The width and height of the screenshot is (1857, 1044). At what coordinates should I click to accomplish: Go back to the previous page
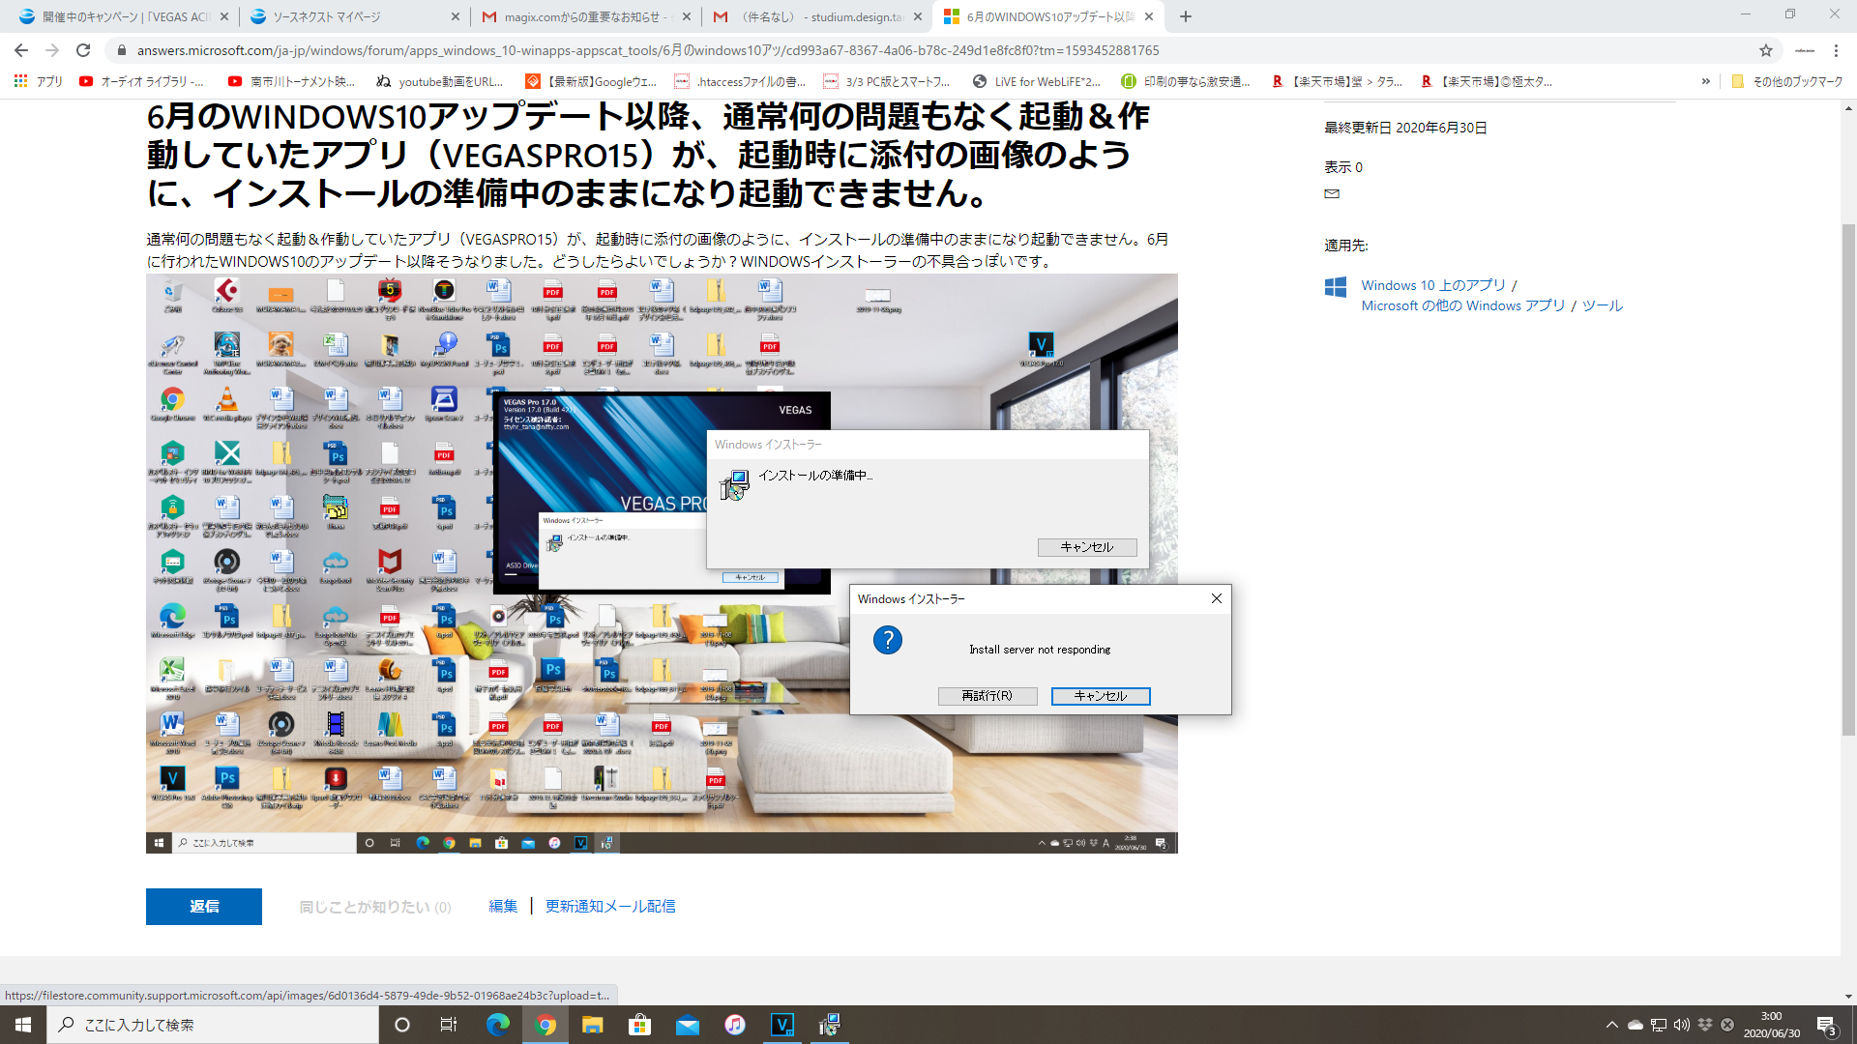click(x=21, y=50)
